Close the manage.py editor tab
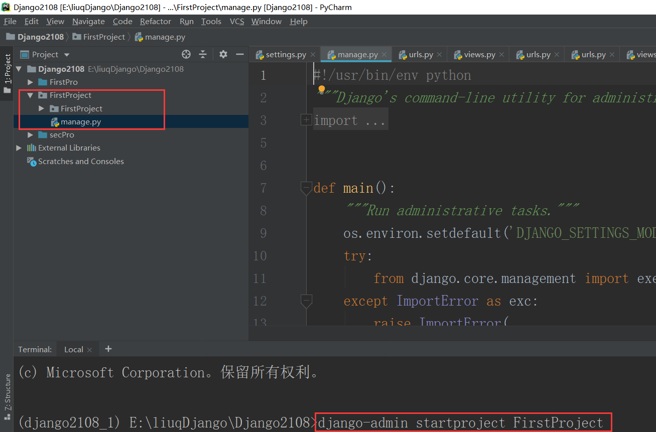Screen dimensions: 656x432 point(384,55)
